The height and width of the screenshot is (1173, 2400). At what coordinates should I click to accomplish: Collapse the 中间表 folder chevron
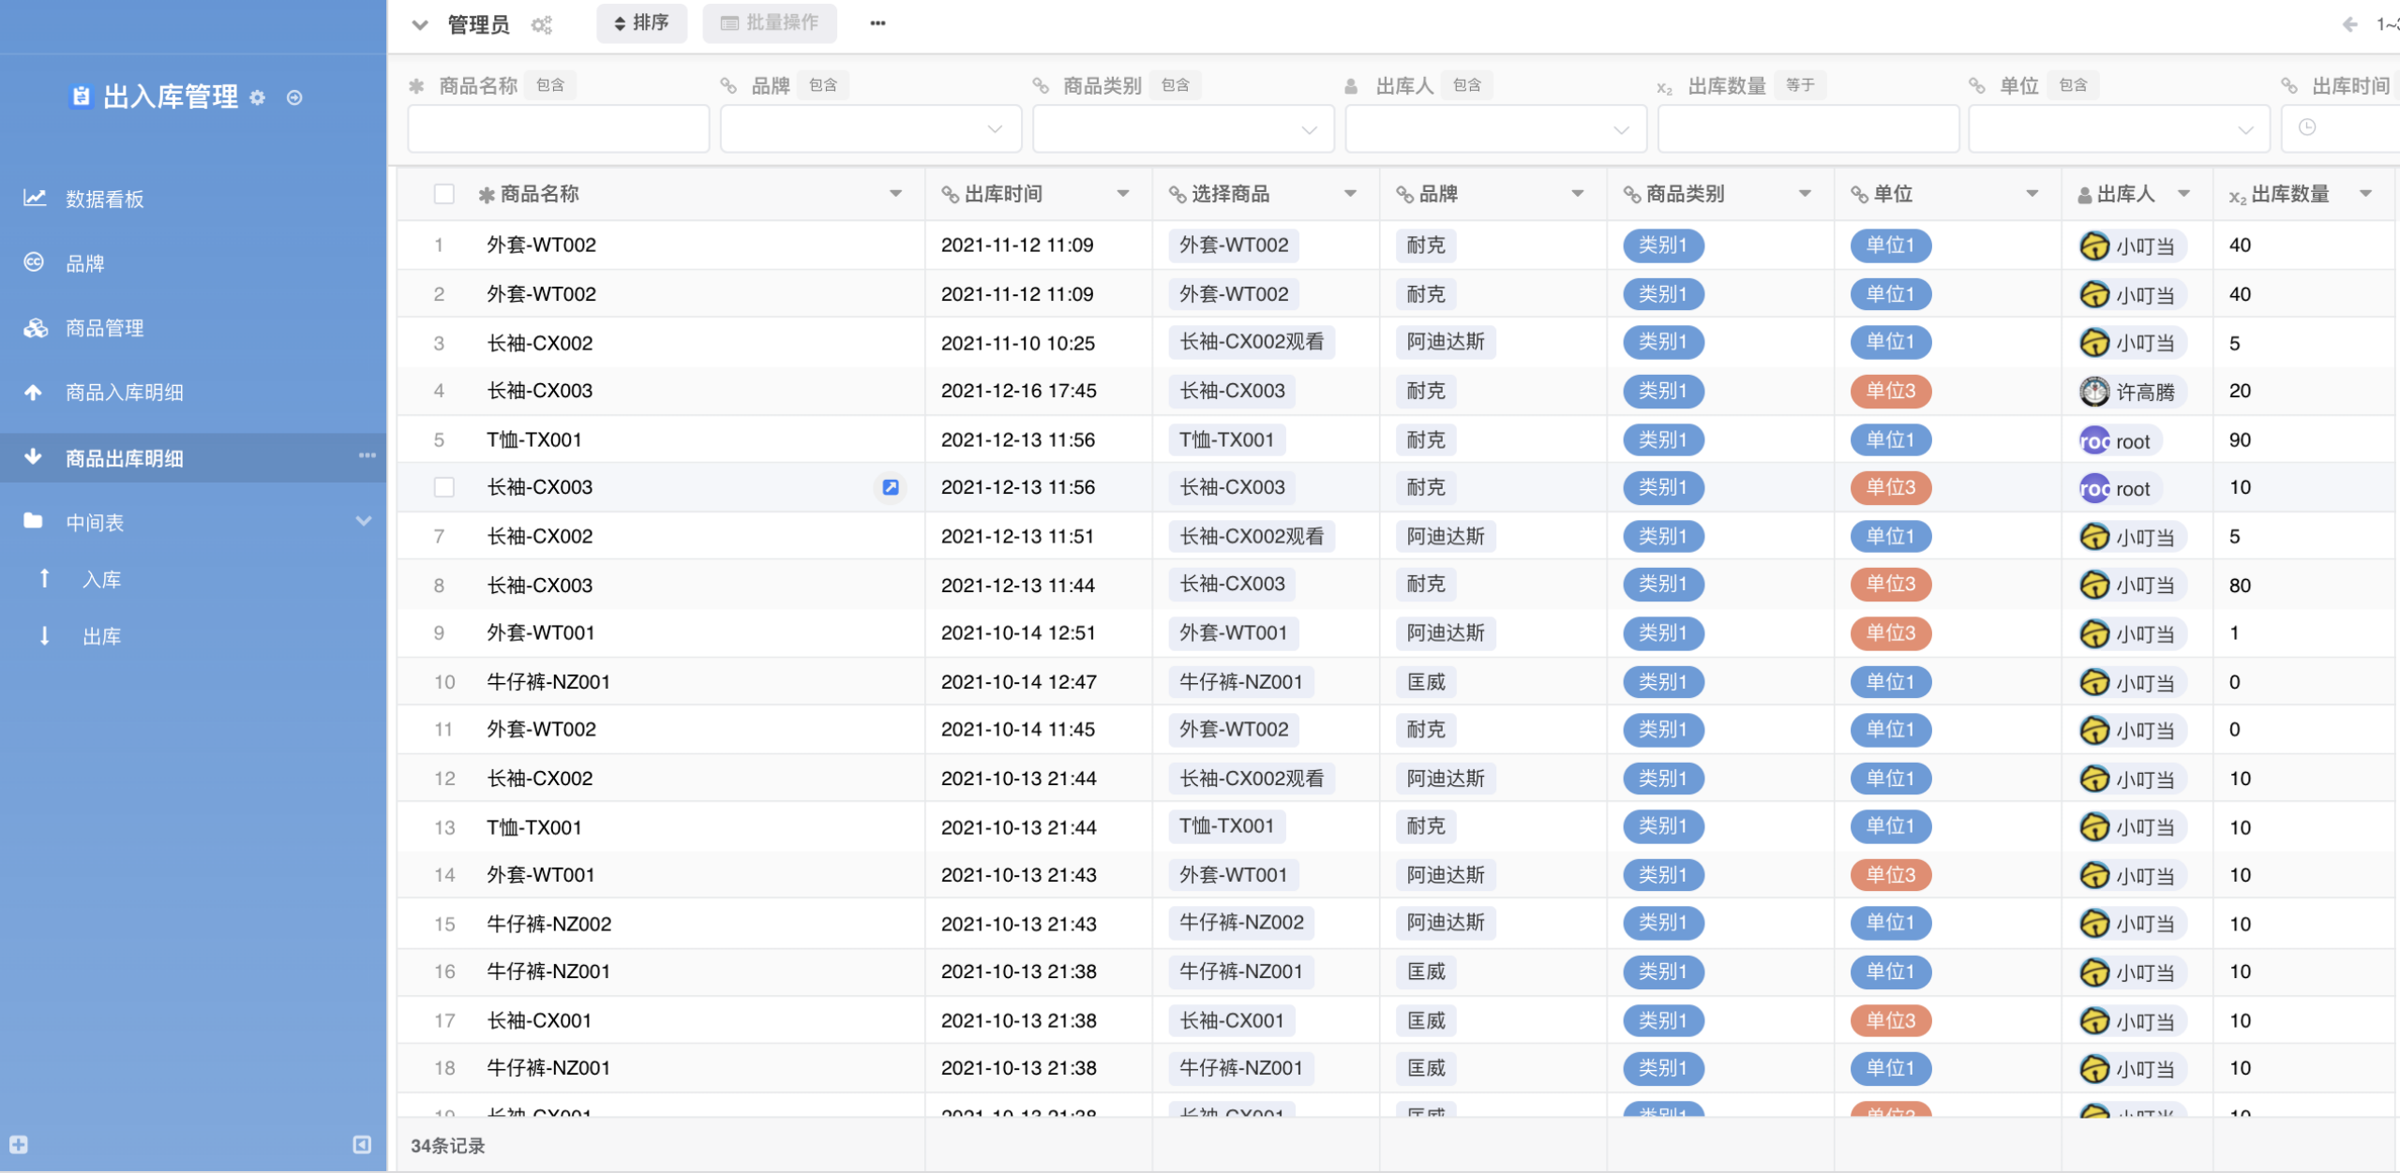point(364,521)
